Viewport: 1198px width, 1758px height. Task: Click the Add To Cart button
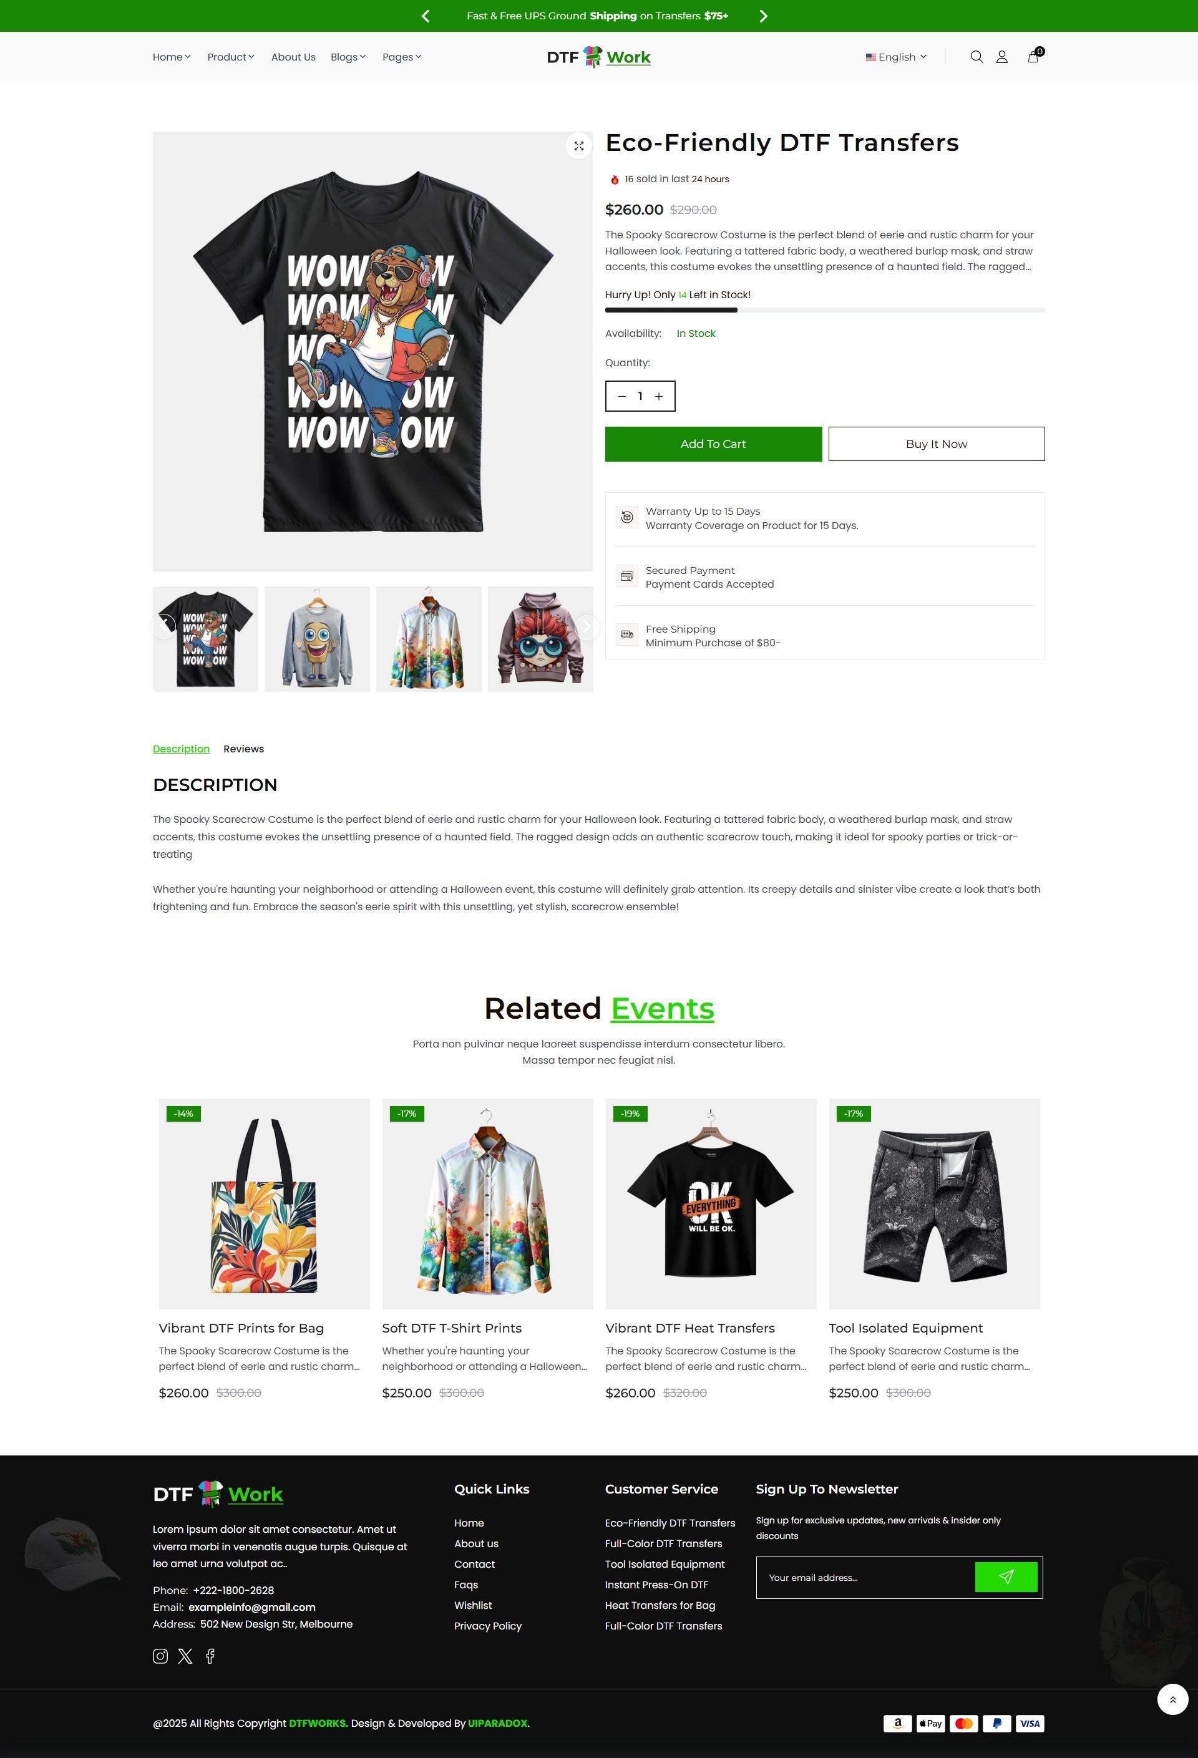click(713, 444)
